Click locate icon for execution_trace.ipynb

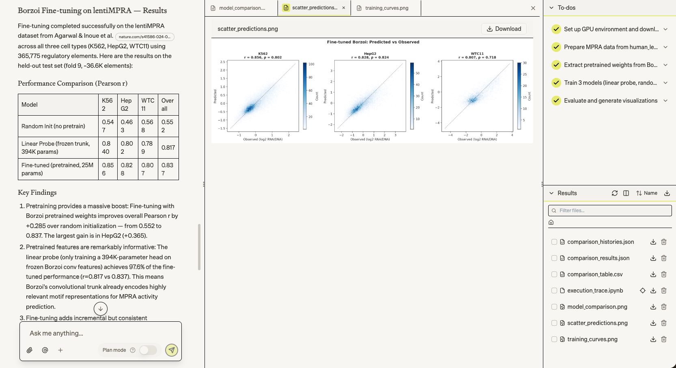coord(643,291)
